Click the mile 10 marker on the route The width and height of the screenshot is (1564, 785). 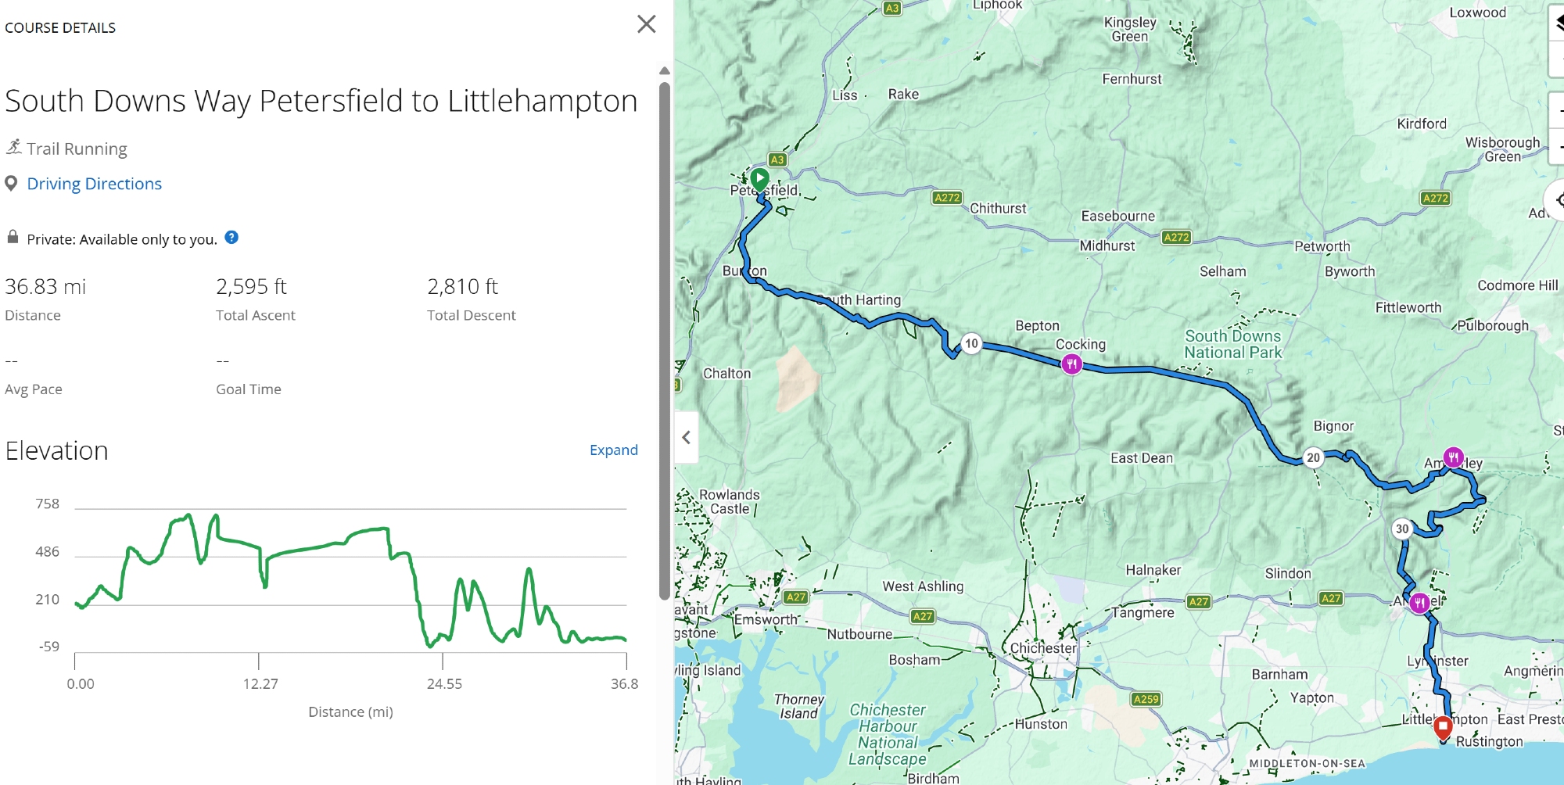[x=971, y=343]
